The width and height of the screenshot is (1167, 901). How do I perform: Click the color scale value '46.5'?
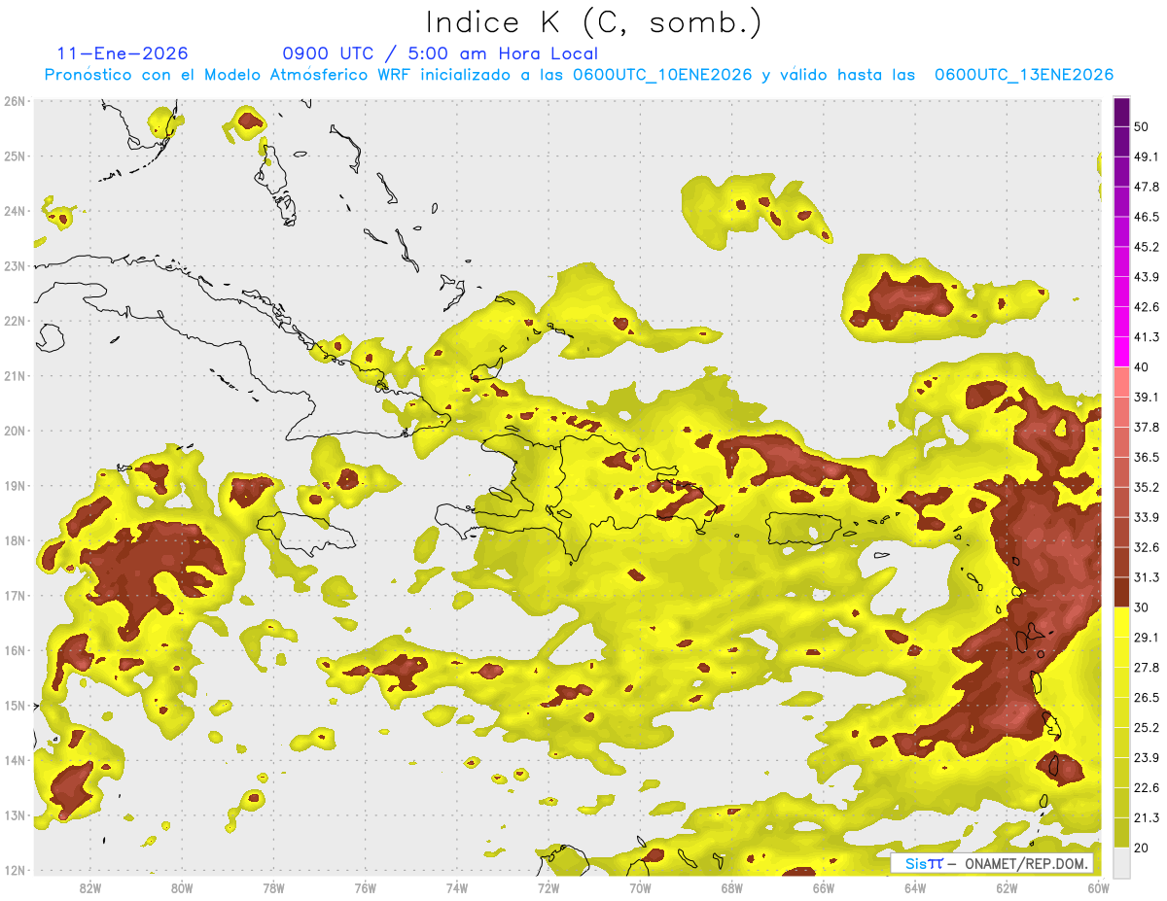click(1147, 217)
